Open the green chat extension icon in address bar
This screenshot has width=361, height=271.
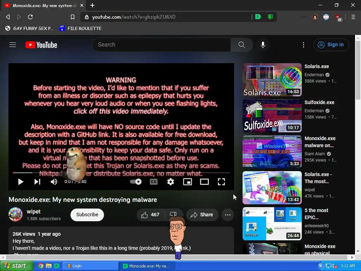258,17
